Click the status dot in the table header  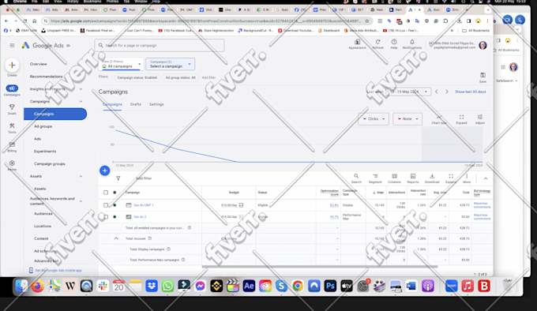pos(115,193)
